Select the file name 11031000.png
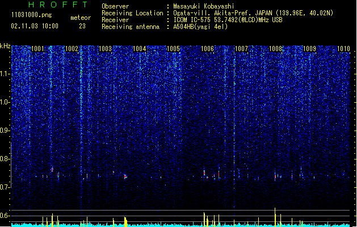This screenshot has width=357, height=227. 32,15
